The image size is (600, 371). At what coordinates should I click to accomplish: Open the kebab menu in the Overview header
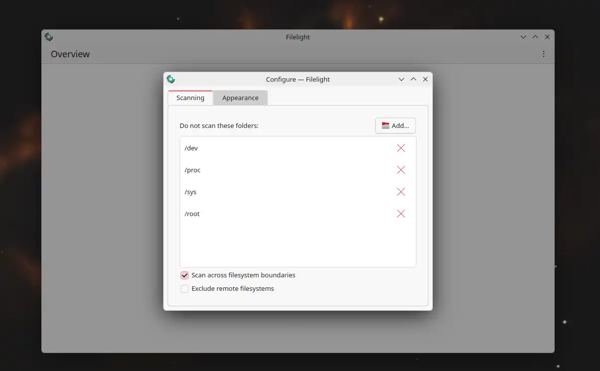[x=543, y=54]
